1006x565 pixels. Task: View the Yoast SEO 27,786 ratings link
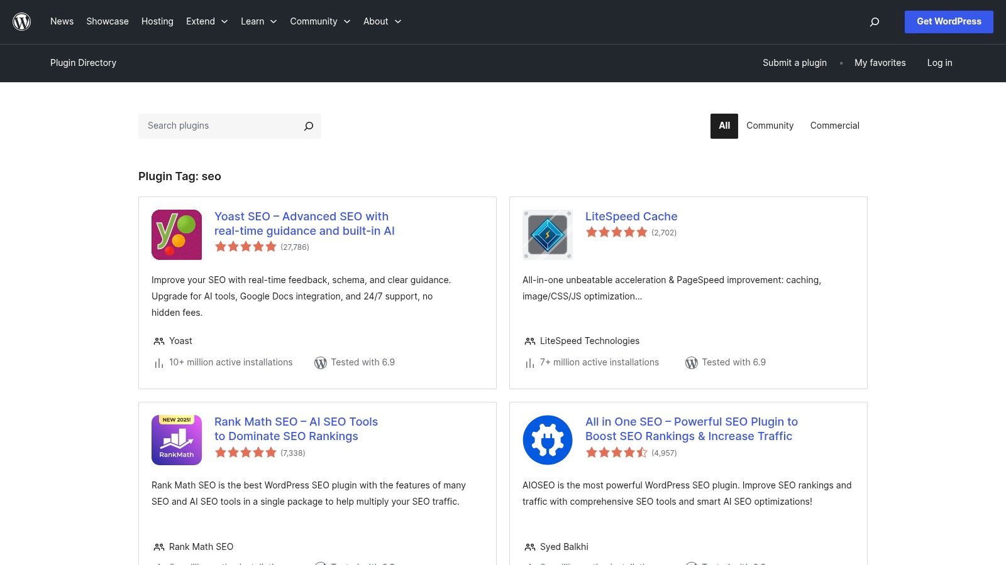tap(295, 247)
